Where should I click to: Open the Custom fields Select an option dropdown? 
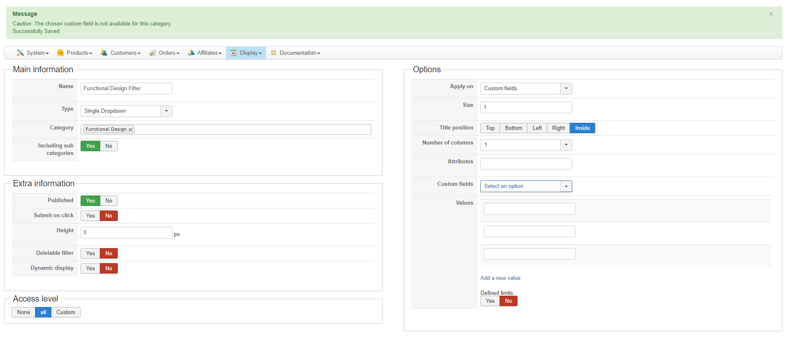tap(526, 186)
